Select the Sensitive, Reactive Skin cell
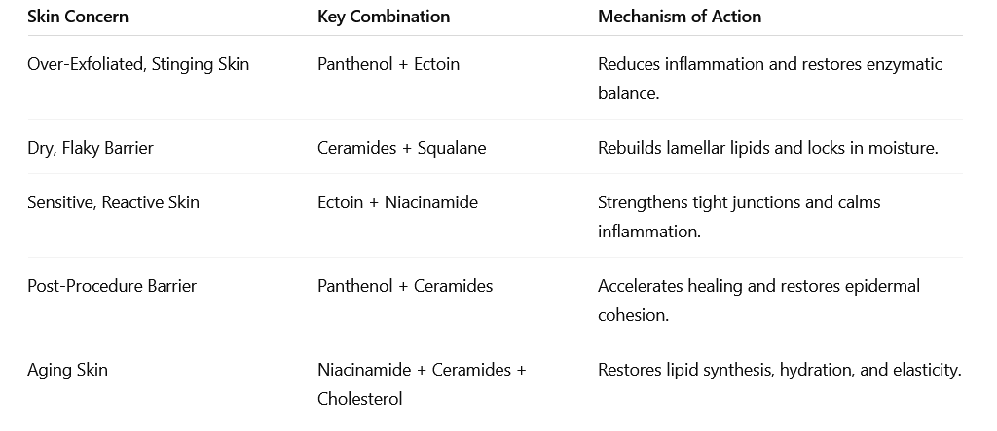 pyautogui.click(x=113, y=202)
